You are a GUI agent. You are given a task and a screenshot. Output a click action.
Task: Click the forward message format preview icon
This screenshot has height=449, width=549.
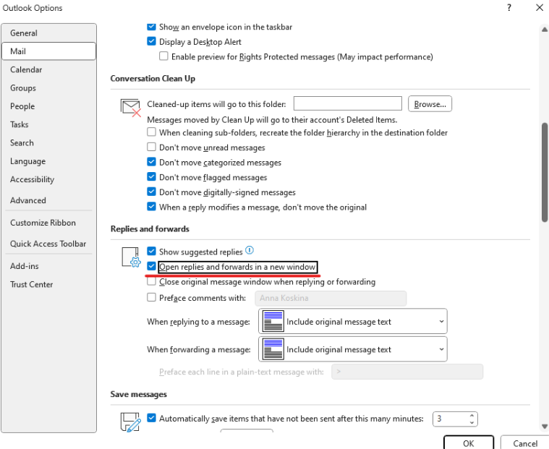point(273,349)
